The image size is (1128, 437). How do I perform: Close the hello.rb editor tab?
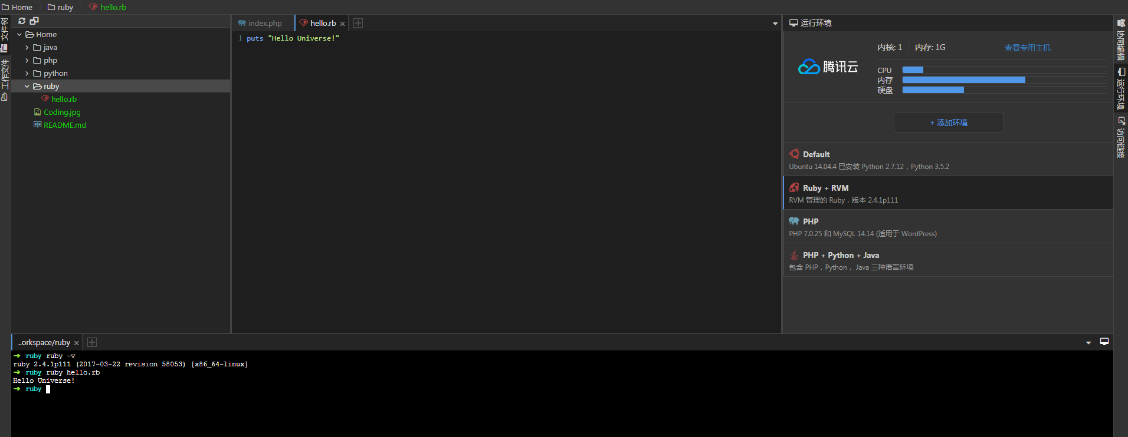pos(342,24)
